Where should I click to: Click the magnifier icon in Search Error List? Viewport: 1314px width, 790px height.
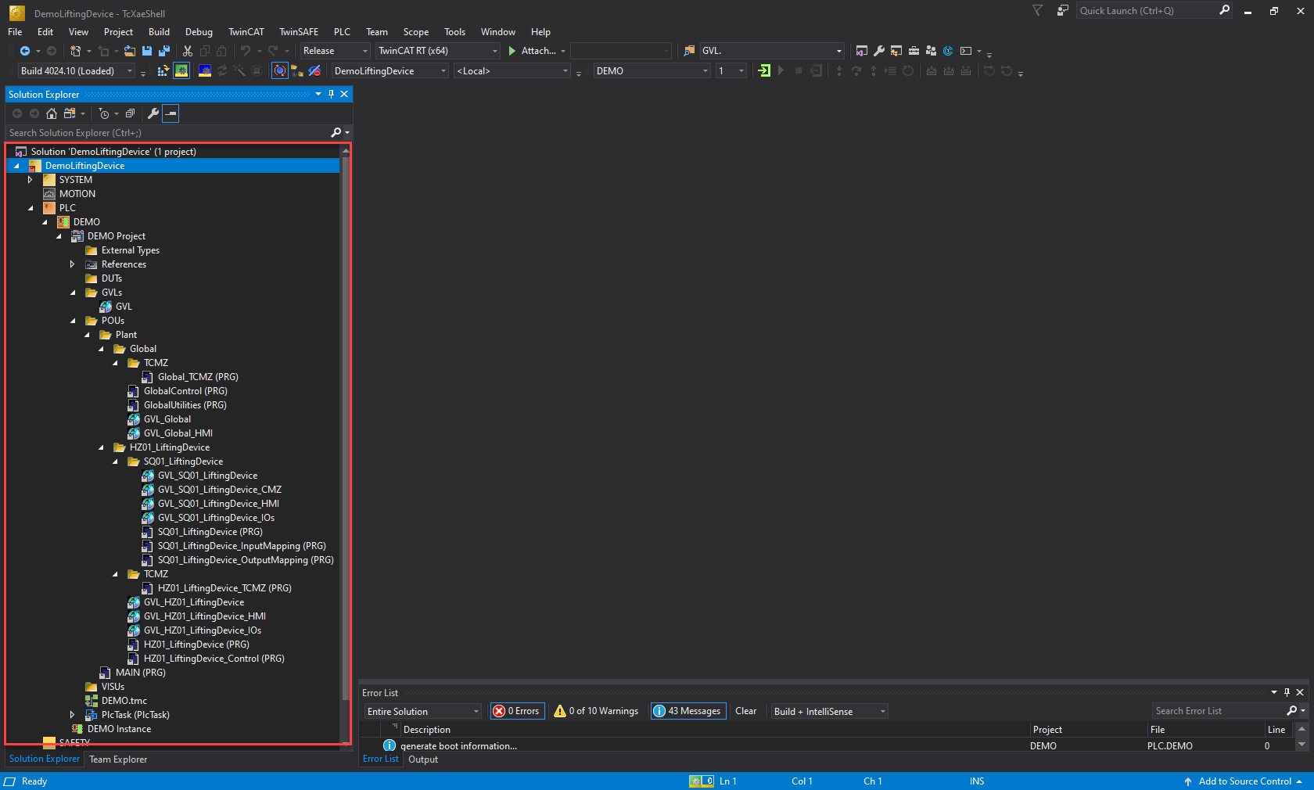click(1292, 711)
